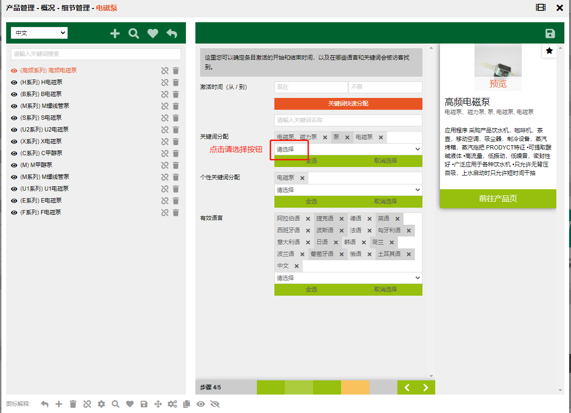Toggle visibility eye of X电磁泵
Screen dimensions: 571x413
point(14,141)
